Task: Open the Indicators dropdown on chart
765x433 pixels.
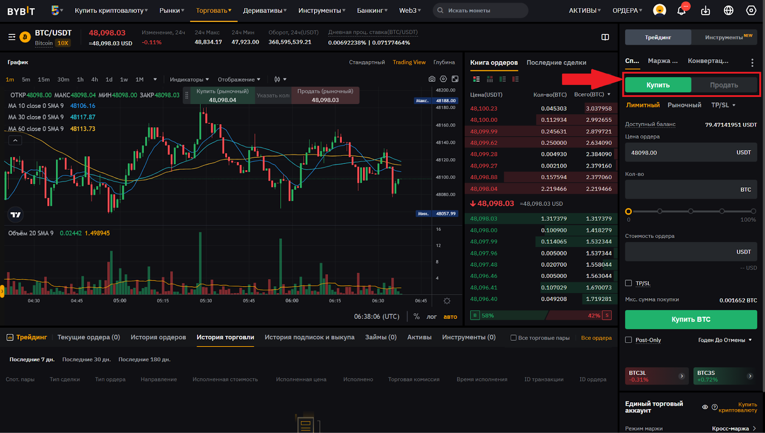Action: click(189, 79)
